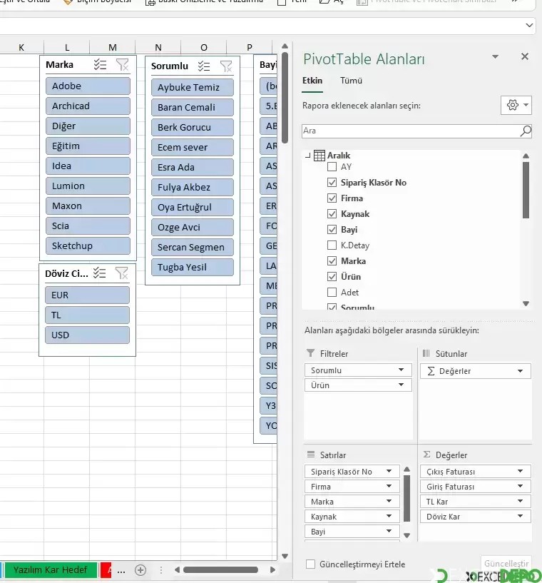Uncheck the Firma field

coord(332,198)
